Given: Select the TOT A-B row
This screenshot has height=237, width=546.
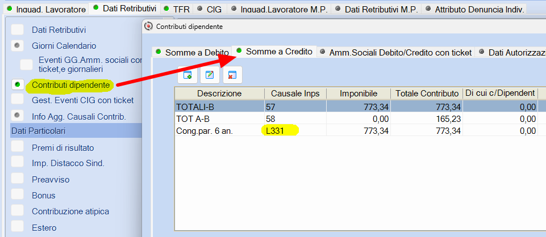Looking at the screenshot, I should pyautogui.click(x=360, y=119).
